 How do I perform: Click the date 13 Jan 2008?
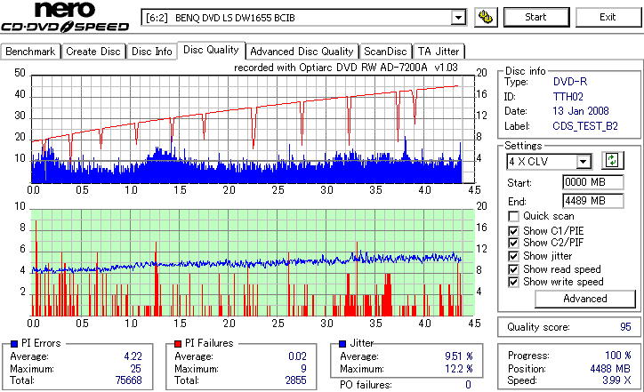581,111
